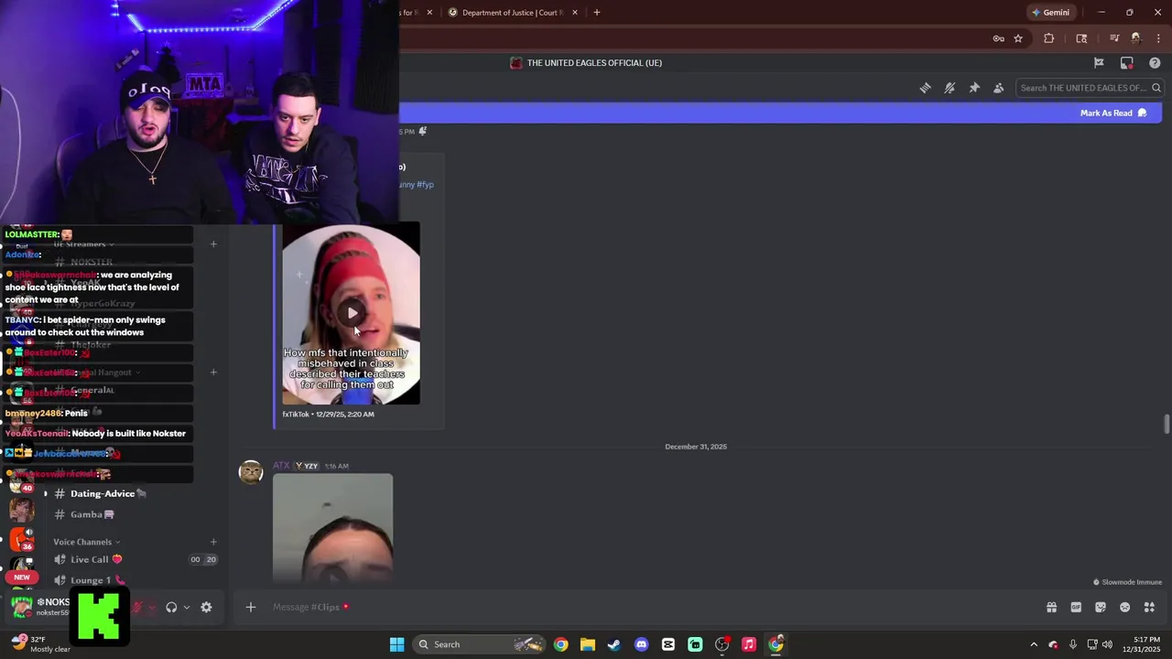The height and width of the screenshot is (659, 1172).
Task: Click the ATX user avatar
Action: pyautogui.click(x=251, y=471)
